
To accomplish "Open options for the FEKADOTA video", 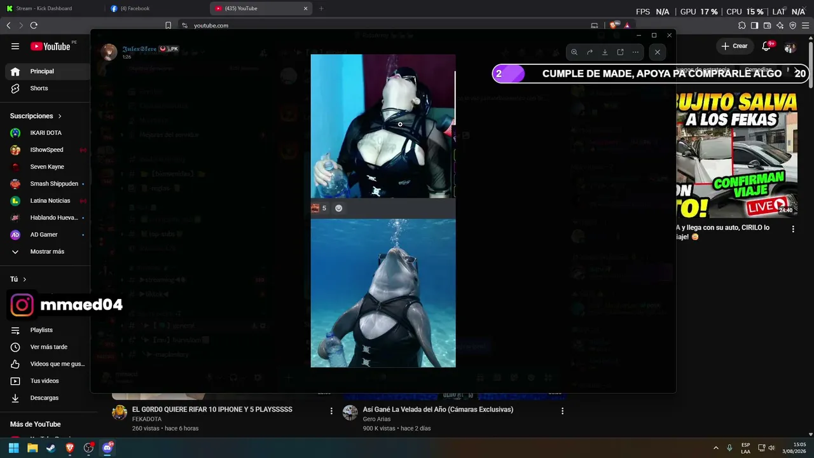I will [x=331, y=411].
